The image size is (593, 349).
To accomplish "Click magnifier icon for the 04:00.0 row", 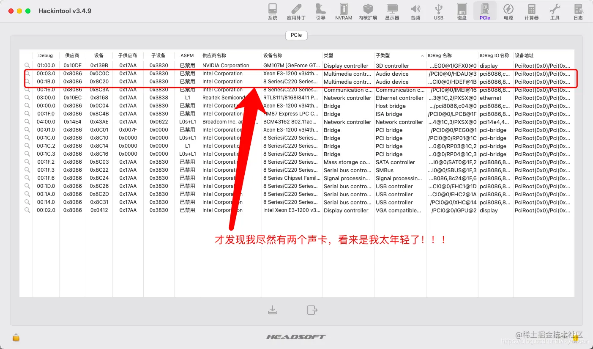I will click(x=27, y=121).
